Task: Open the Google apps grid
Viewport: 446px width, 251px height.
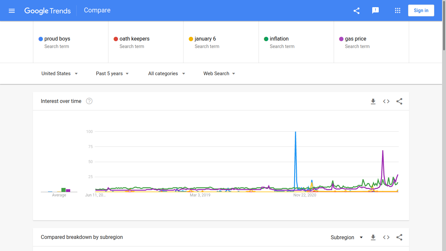Action: pyautogui.click(x=398, y=10)
